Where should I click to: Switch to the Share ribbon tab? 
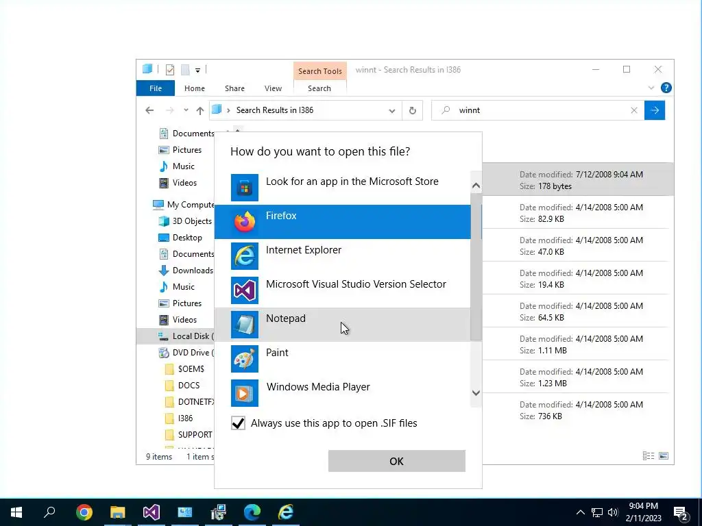pos(234,88)
